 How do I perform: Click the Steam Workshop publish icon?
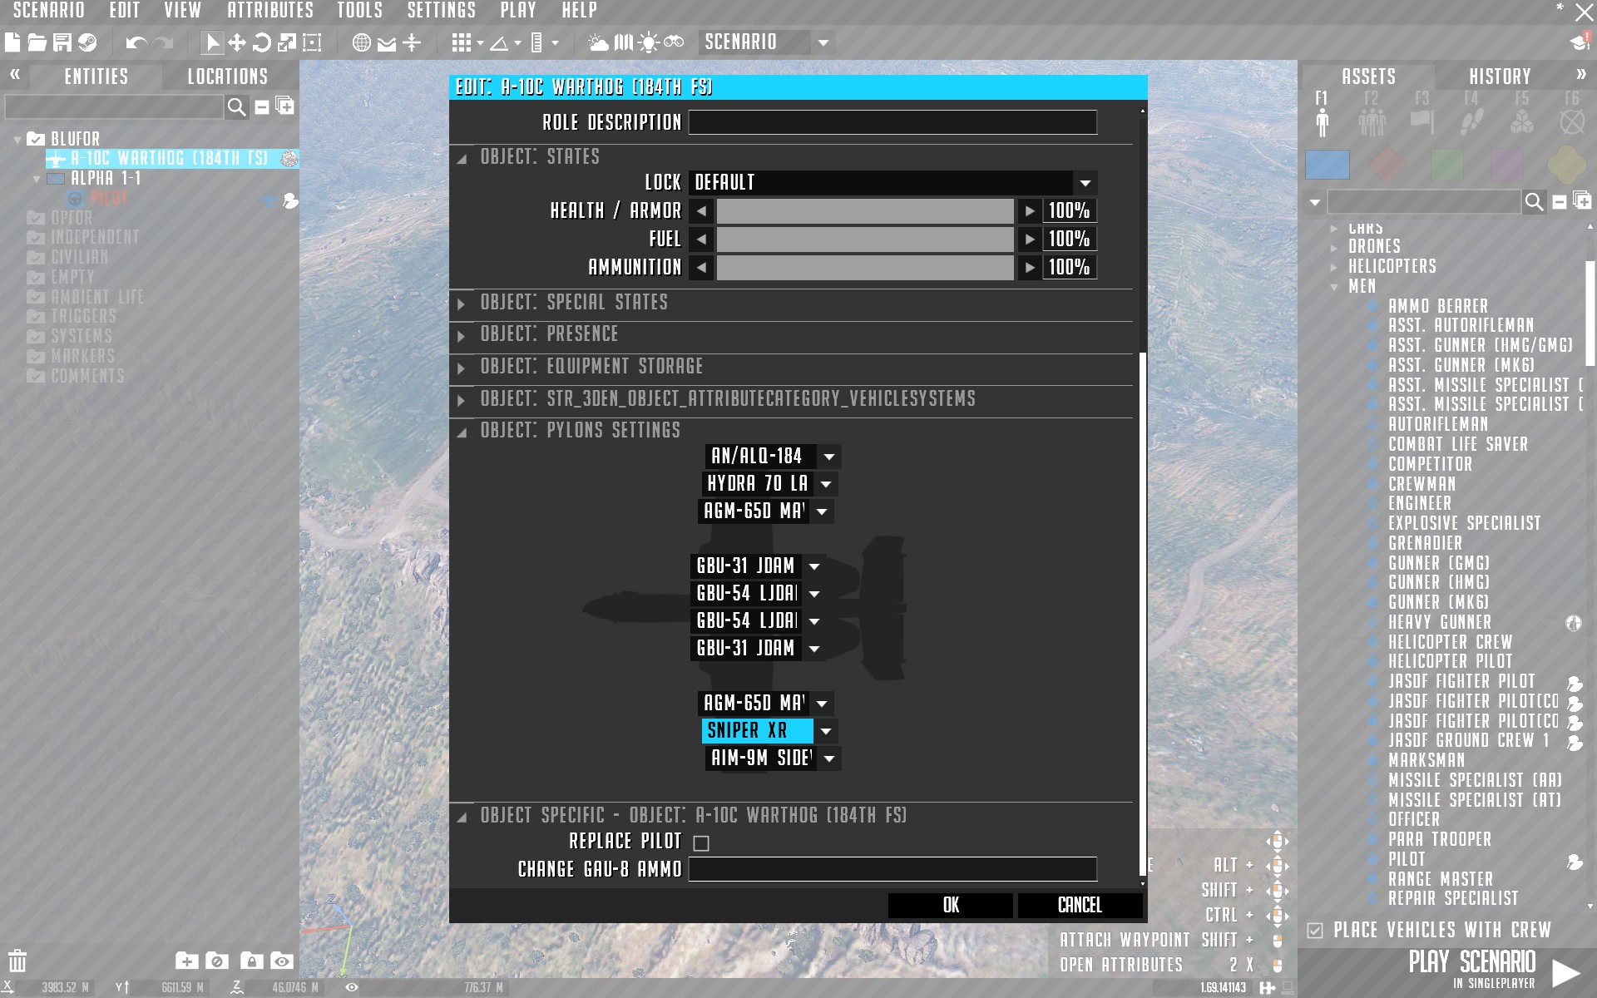coord(87,42)
